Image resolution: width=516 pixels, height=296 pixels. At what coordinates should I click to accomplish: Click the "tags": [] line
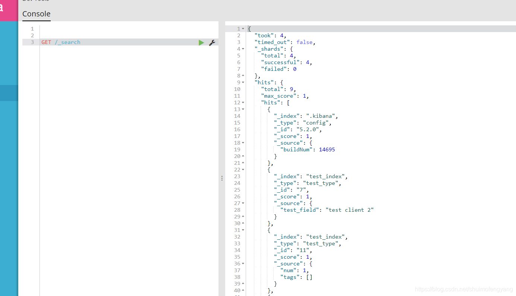coord(296,277)
